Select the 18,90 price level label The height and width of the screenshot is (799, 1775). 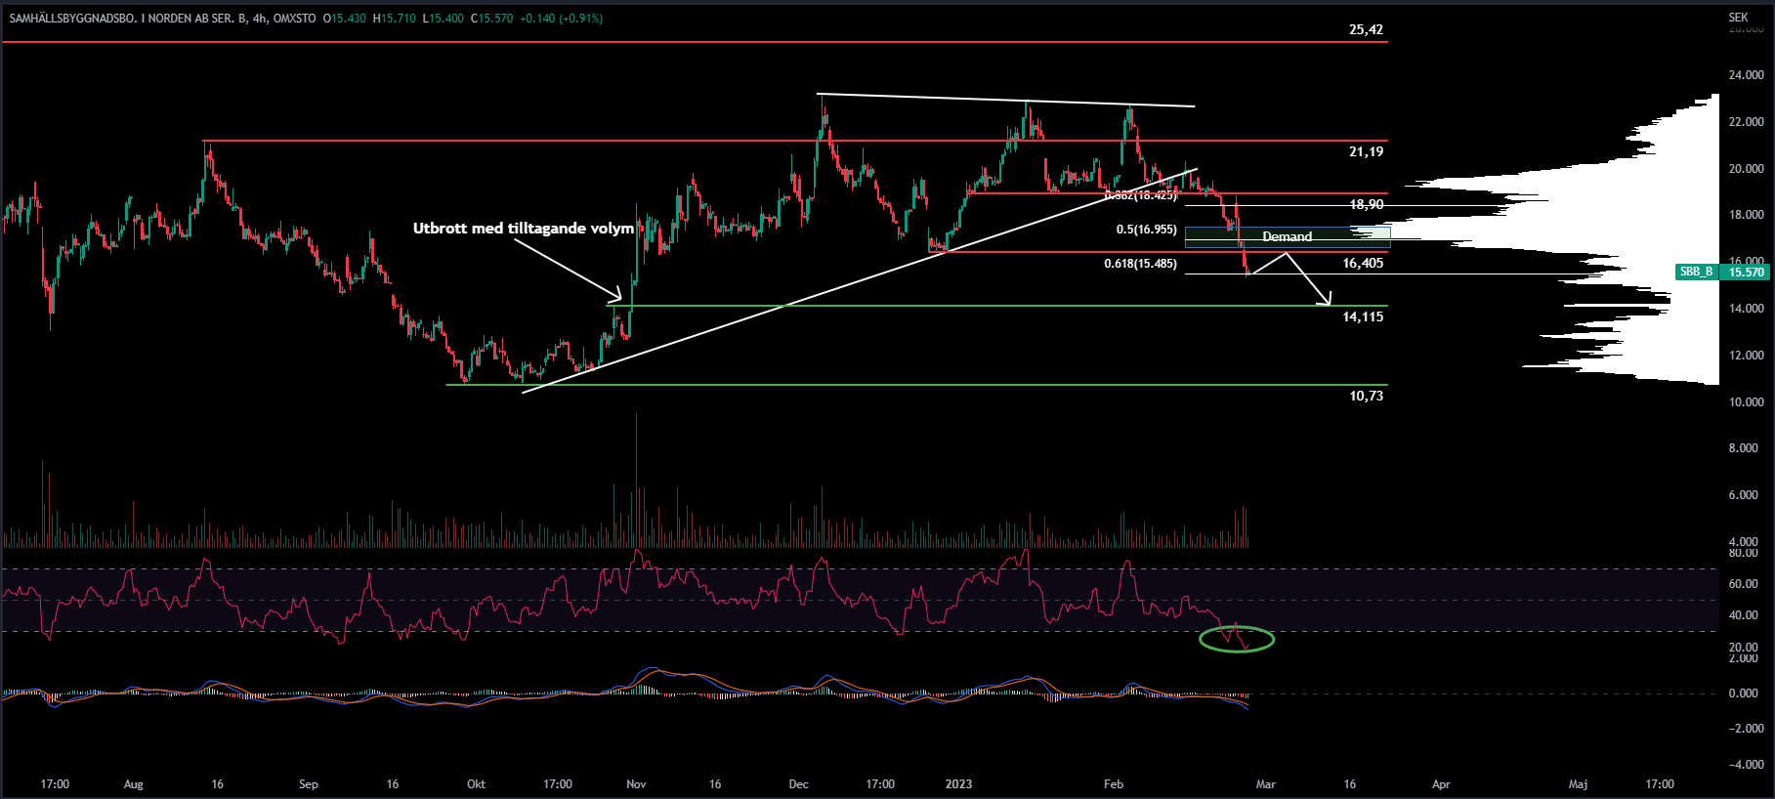point(1366,204)
